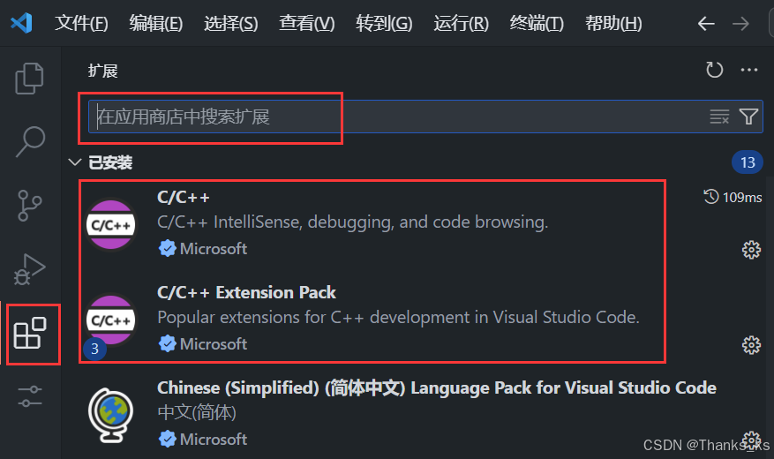
Task: Open the 终端(T) menu
Action: click(x=537, y=23)
